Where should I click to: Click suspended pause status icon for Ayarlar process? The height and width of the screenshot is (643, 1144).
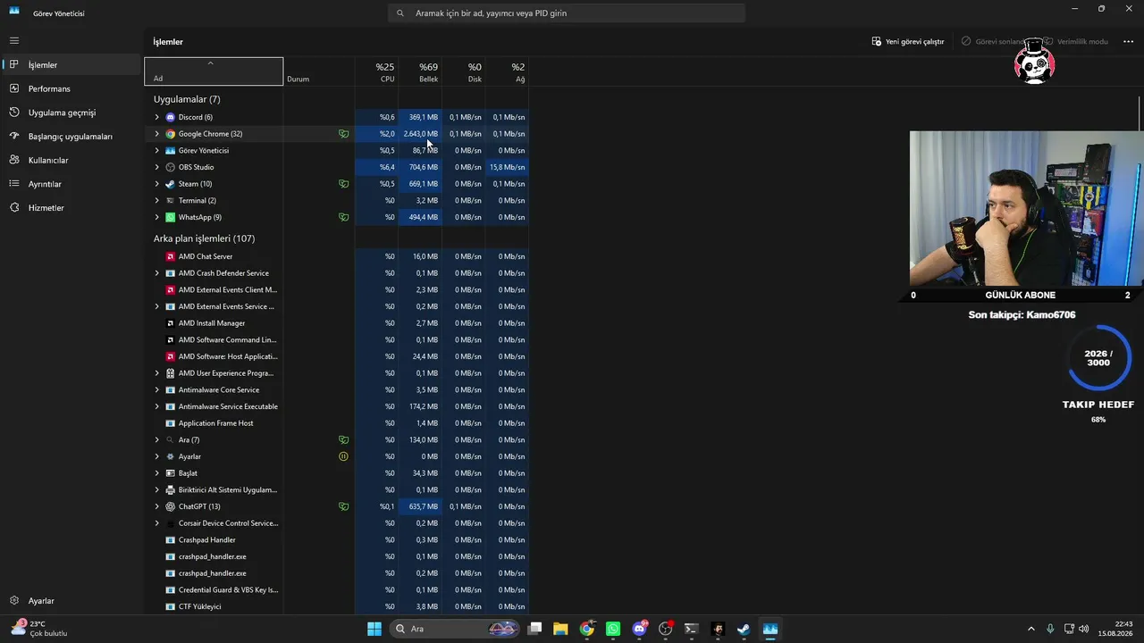pos(343,456)
